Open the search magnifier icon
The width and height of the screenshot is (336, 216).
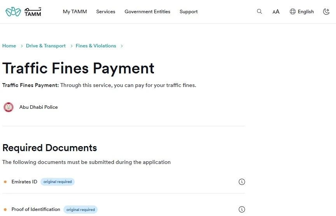[259, 11]
